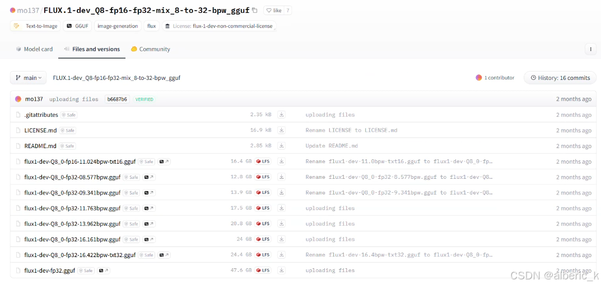This screenshot has height=285, width=601.
Task: Click LFS badge on the 47.6 GB file
Action: pyautogui.click(x=263, y=270)
